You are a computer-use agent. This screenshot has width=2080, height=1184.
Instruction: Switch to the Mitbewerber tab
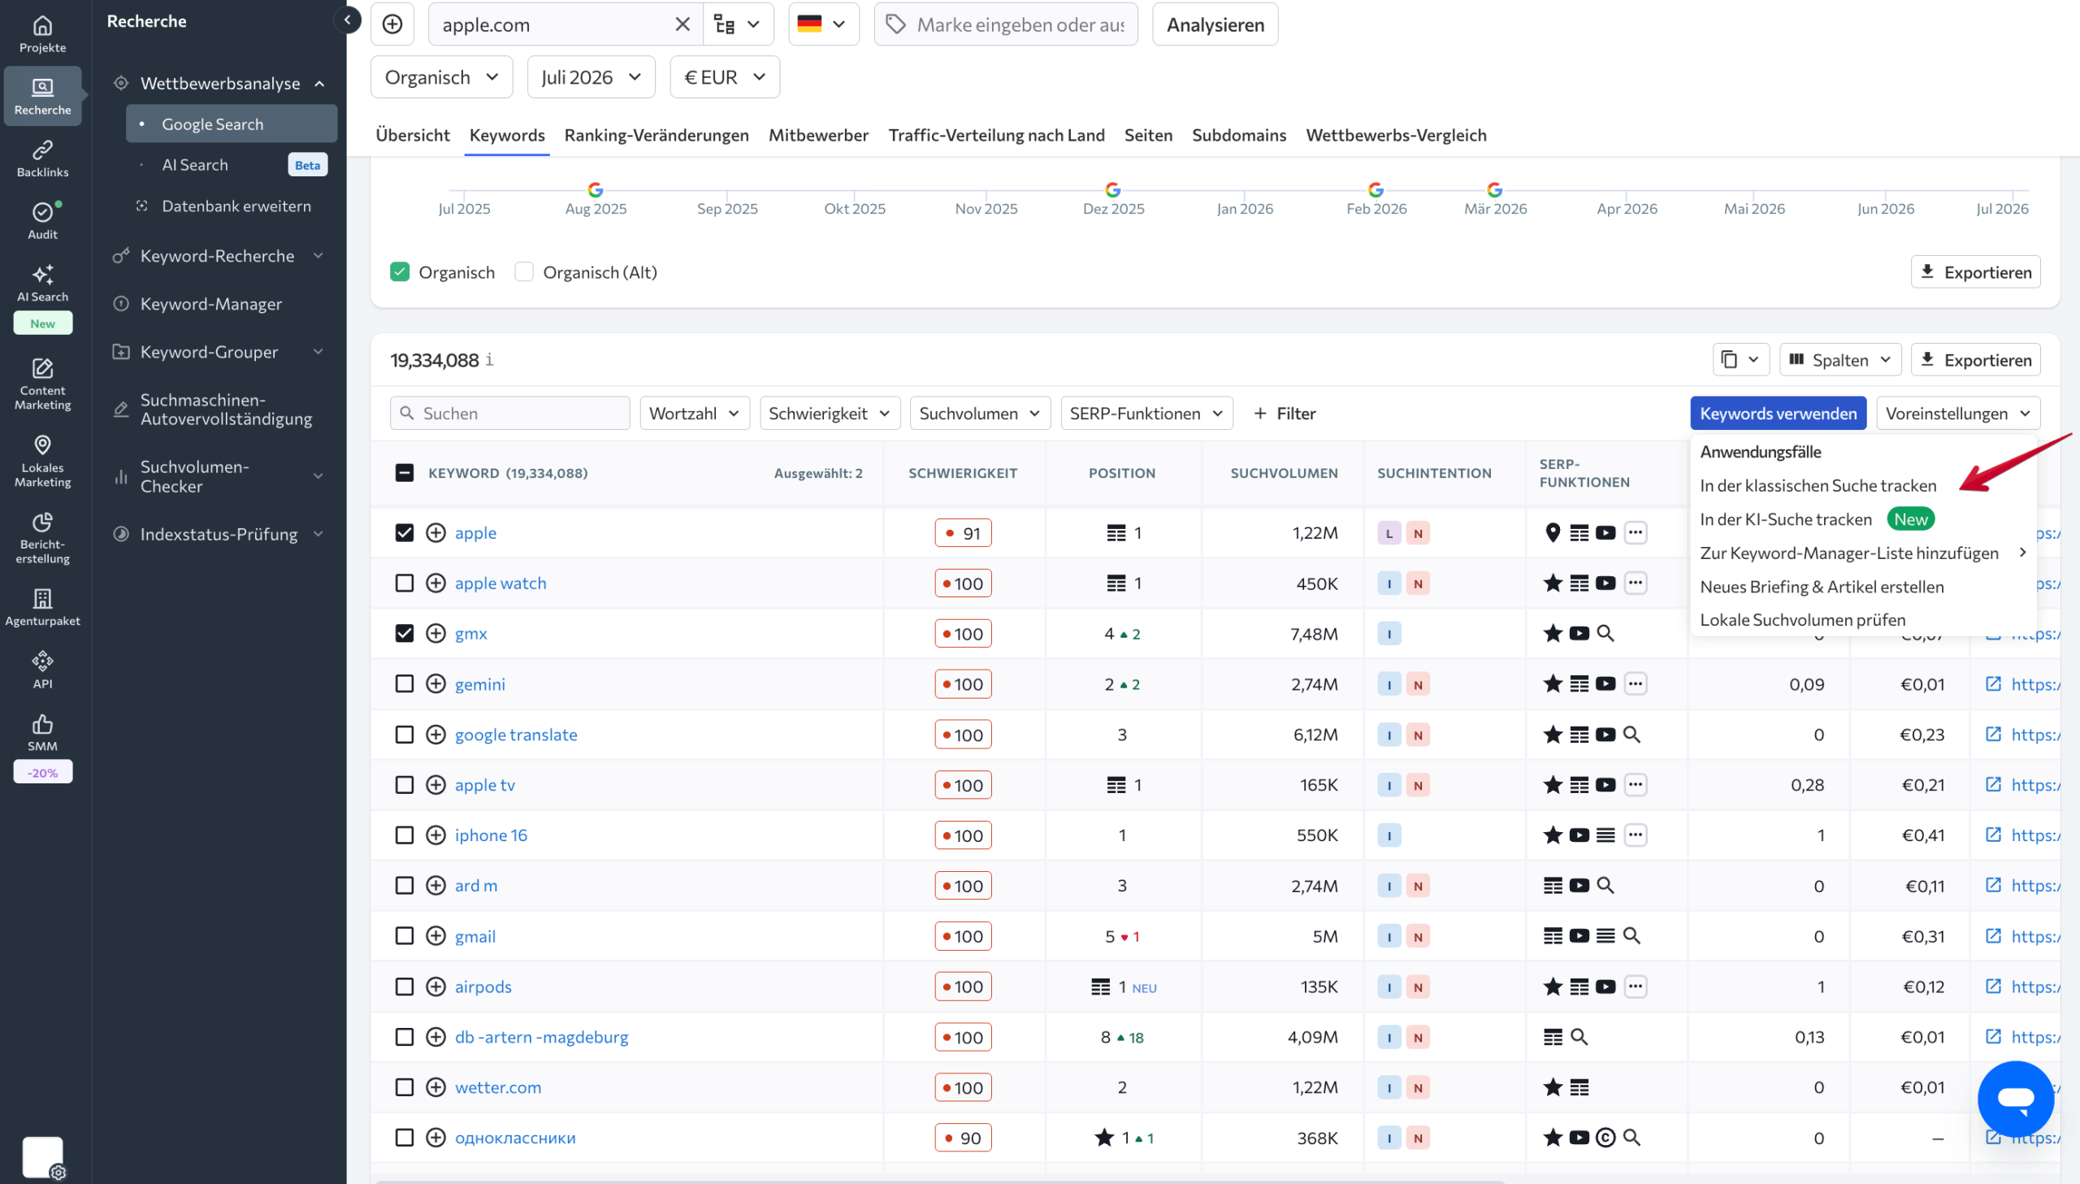[x=817, y=135]
